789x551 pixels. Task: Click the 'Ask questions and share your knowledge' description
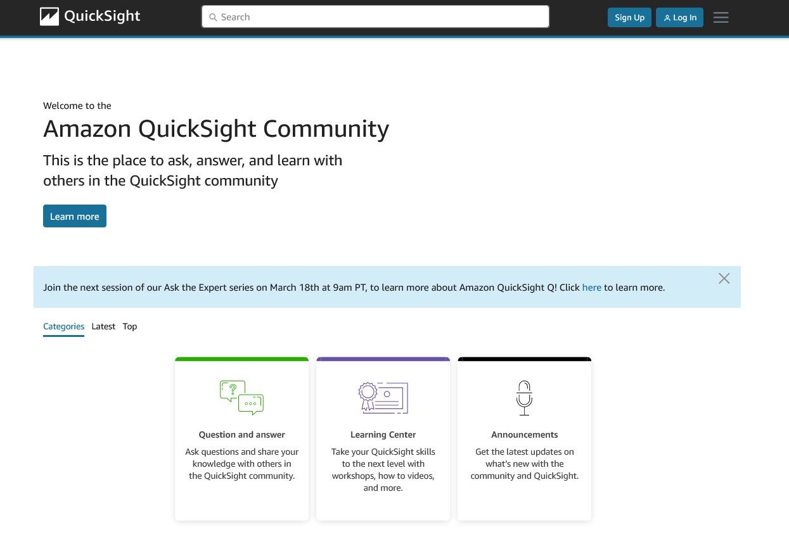(x=241, y=464)
